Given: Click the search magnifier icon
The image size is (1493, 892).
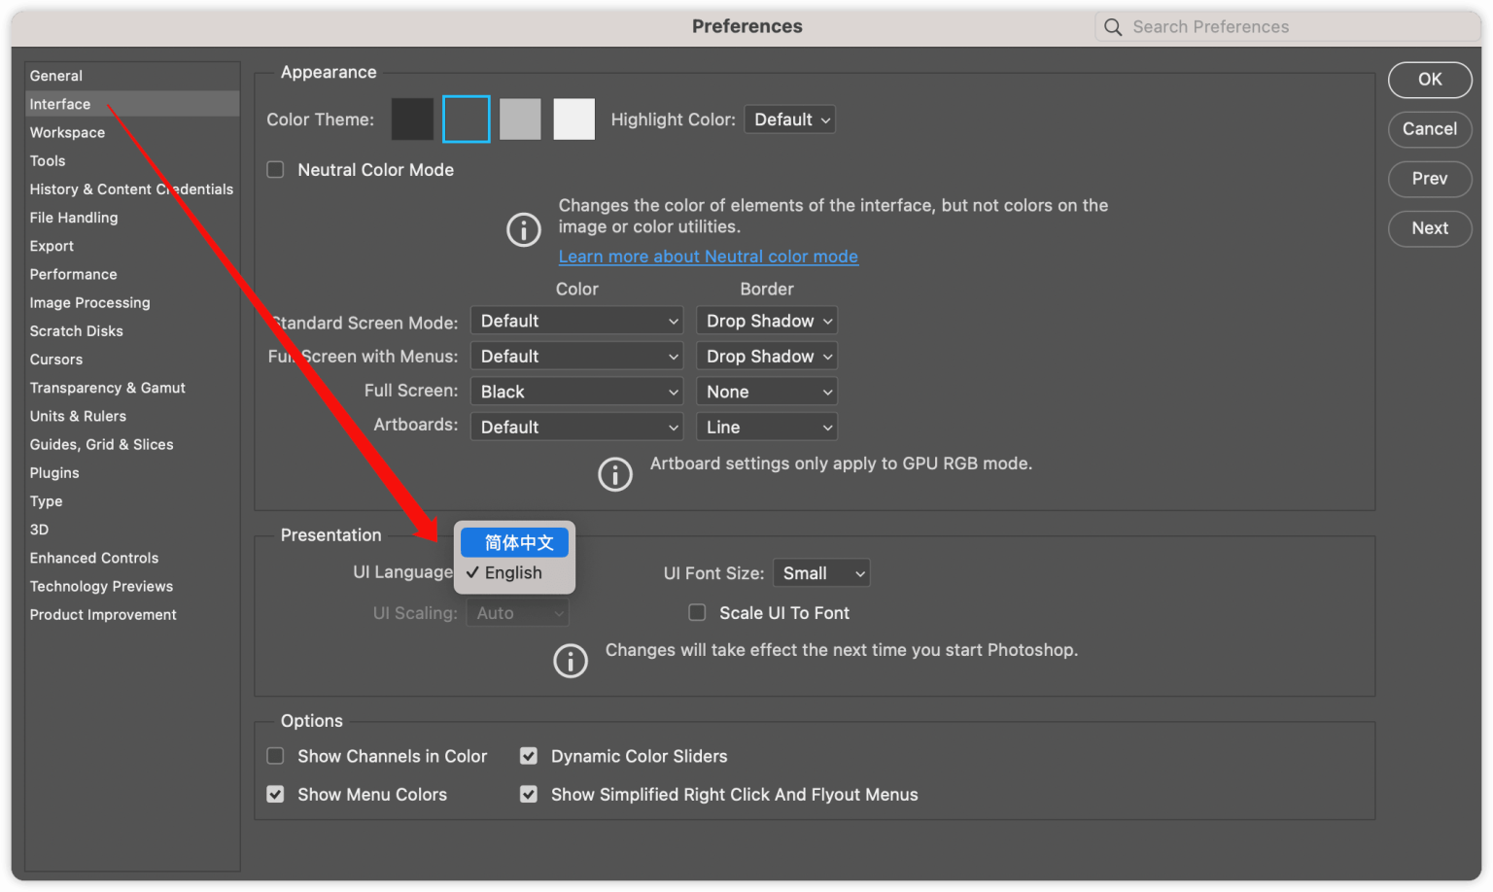Looking at the screenshot, I should coord(1113,27).
